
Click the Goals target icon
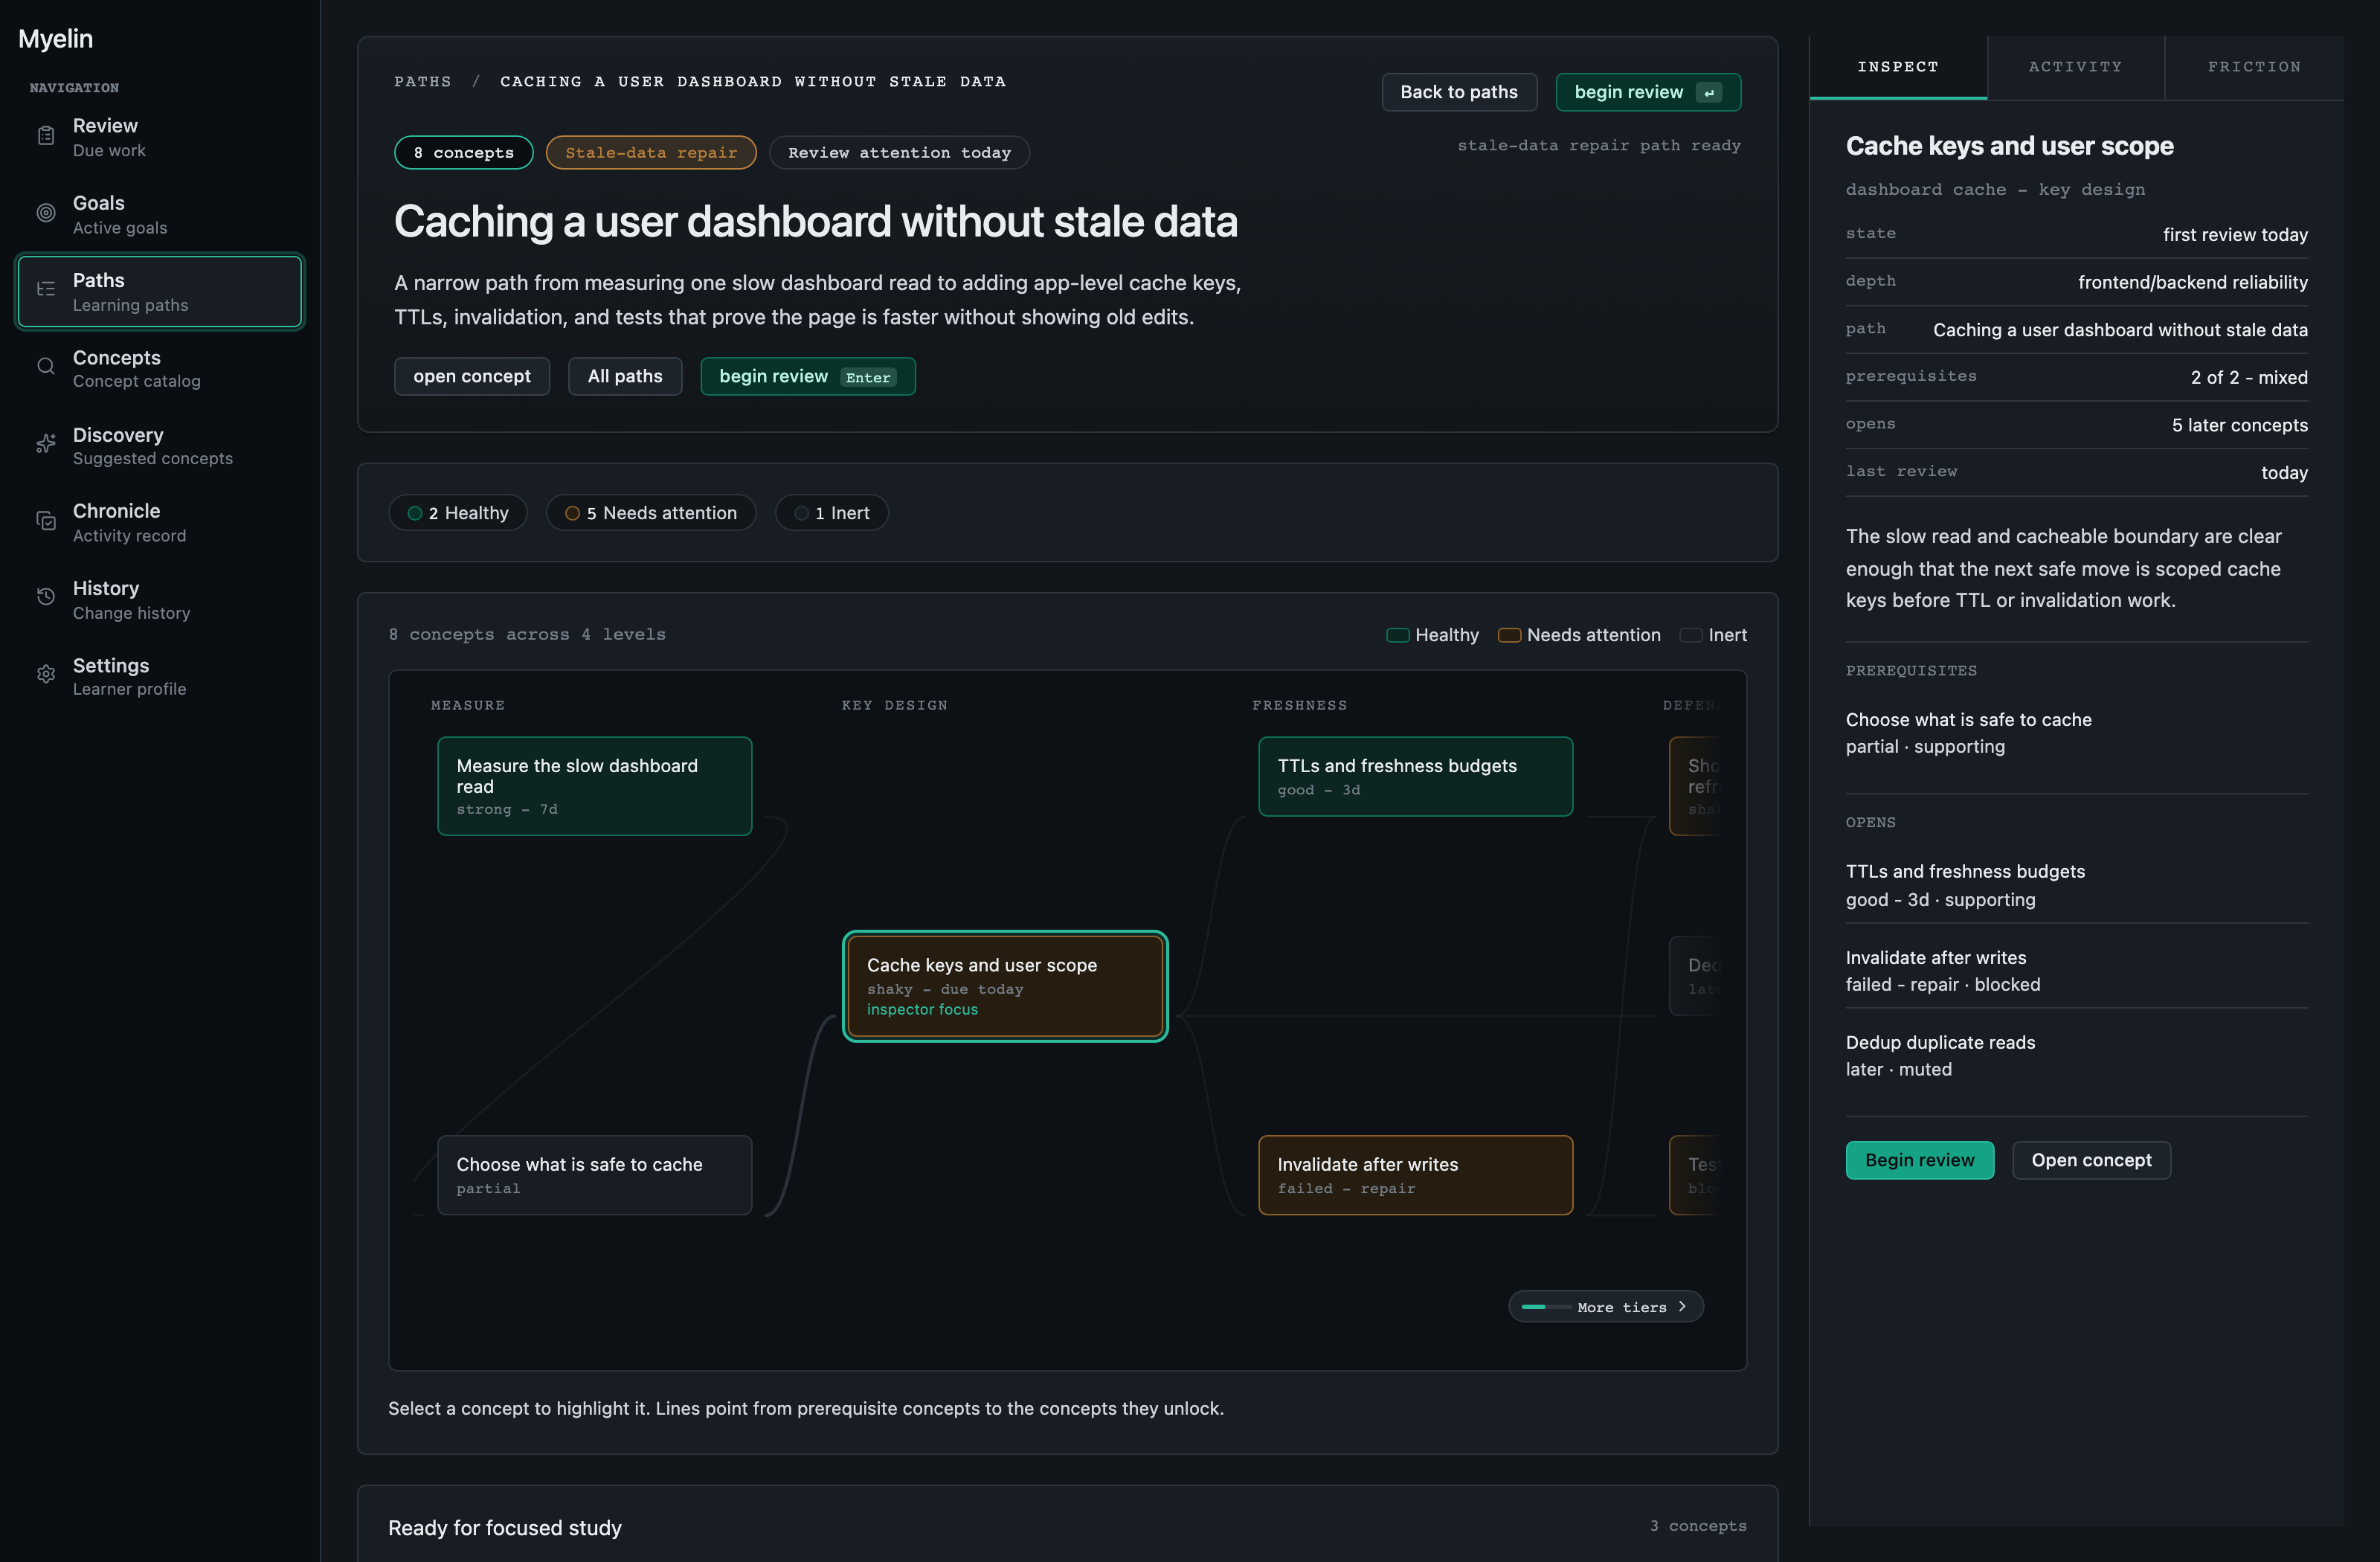click(x=46, y=213)
